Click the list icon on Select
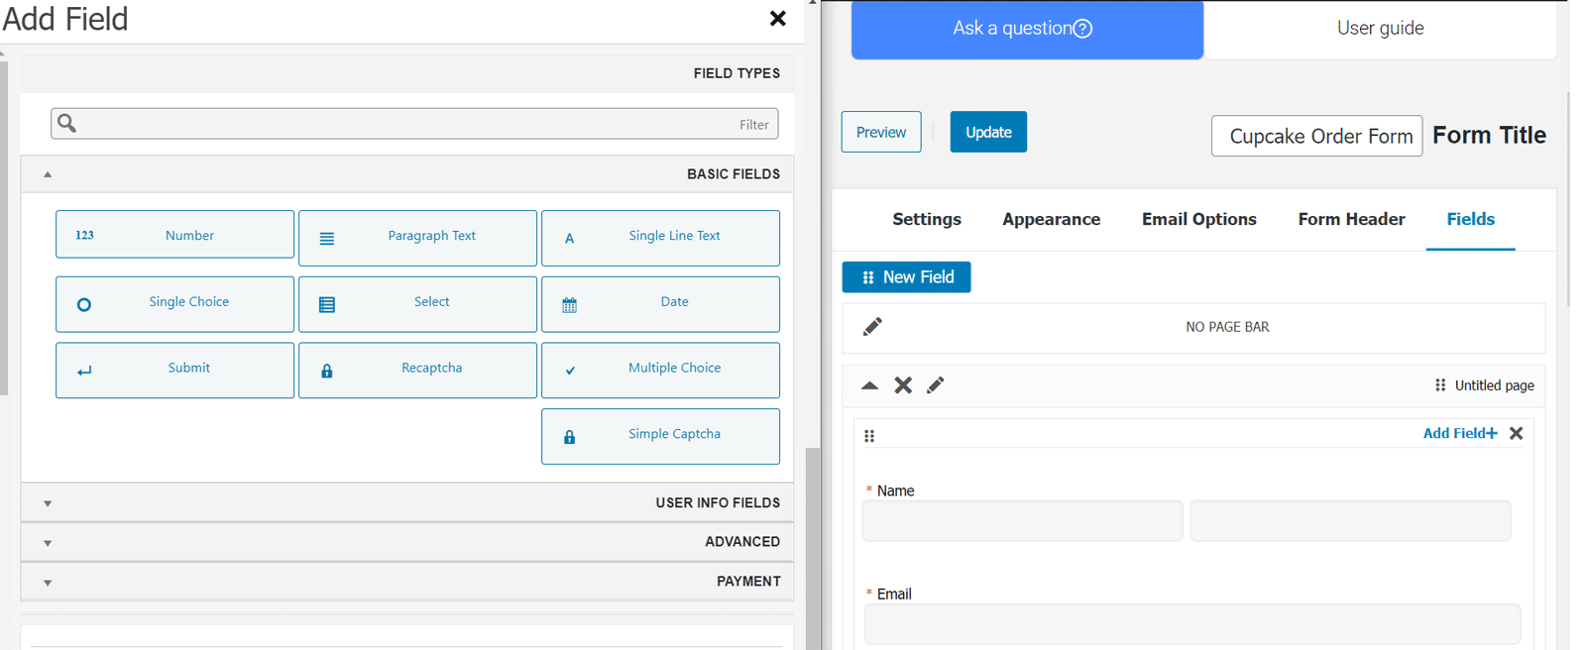 click(x=327, y=305)
